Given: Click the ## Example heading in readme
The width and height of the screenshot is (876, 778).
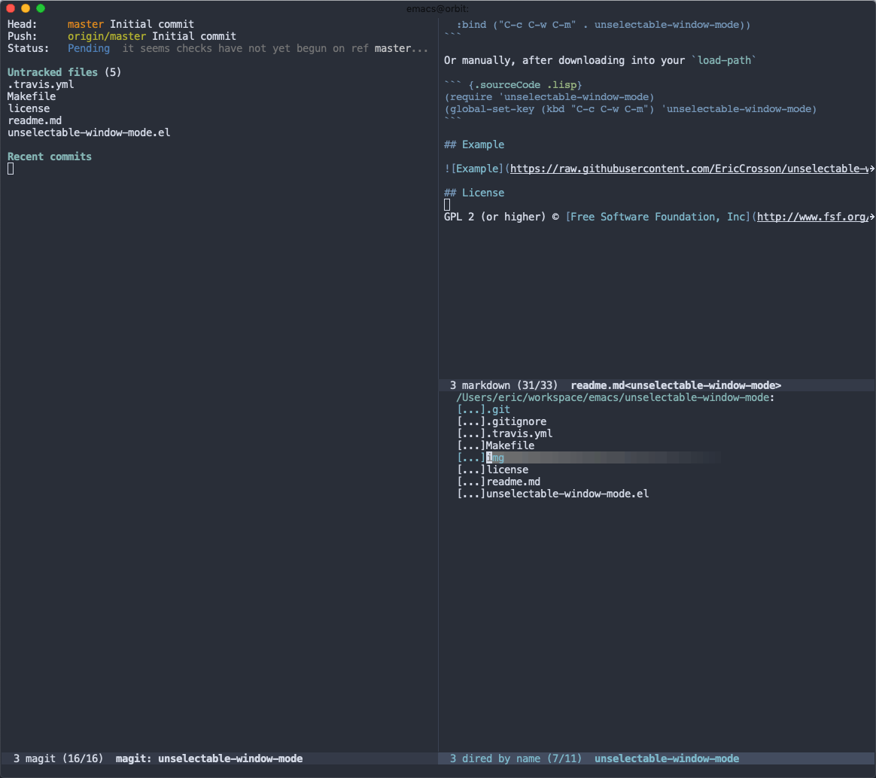Looking at the screenshot, I should click(474, 144).
